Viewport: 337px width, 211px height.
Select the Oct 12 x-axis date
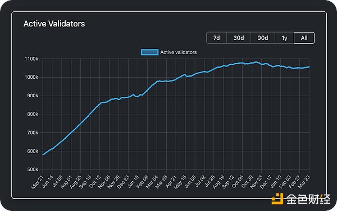pos(94,182)
